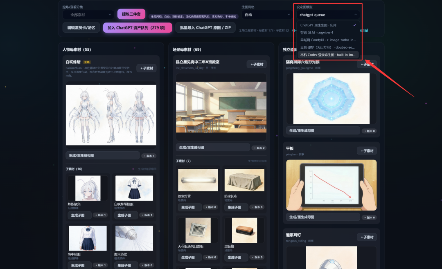The width and height of the screenshot is (442, 269).
Task: Collapse the chatgpt-queue model dropdown
Action: click(x=328, y=15)
